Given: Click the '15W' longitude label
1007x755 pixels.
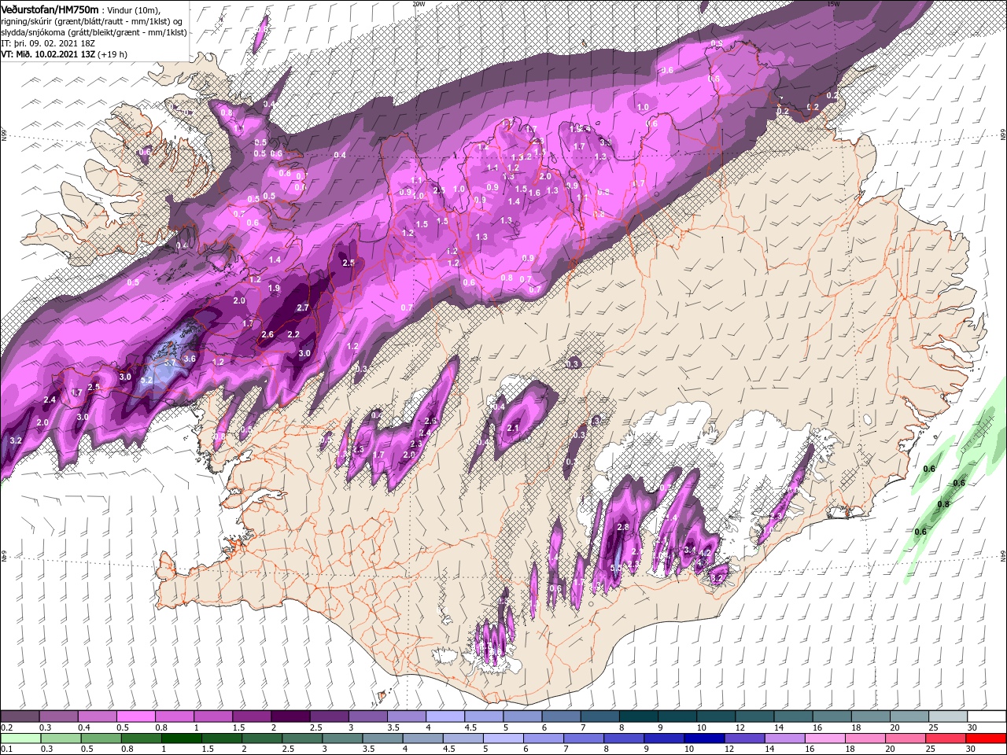Looking at the screenshot, I should pos(833,4).
